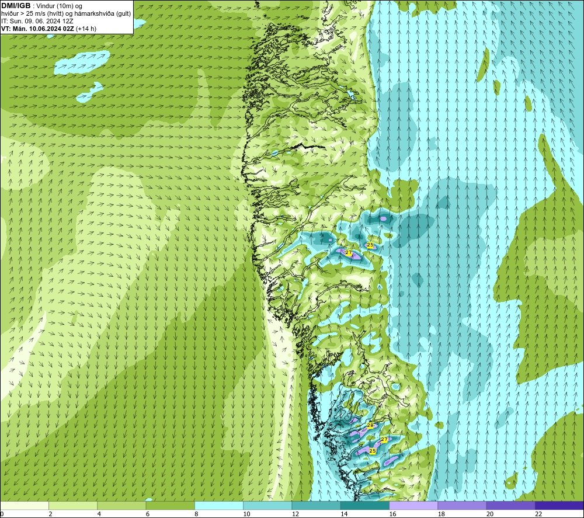Image resolution: width=584 pixels, height=518 pixels.
Task: Click the 2–4 m/s pale green legend swatch
Action: tap(73, 505)
